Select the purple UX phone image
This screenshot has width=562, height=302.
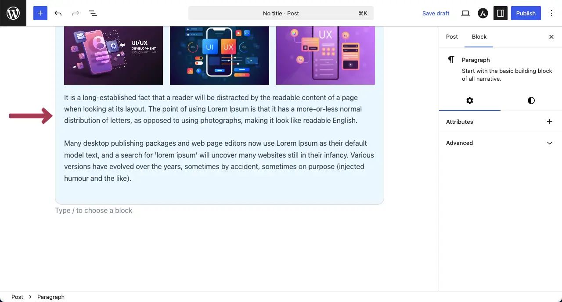pyautogui.click(x=325, y=55)
